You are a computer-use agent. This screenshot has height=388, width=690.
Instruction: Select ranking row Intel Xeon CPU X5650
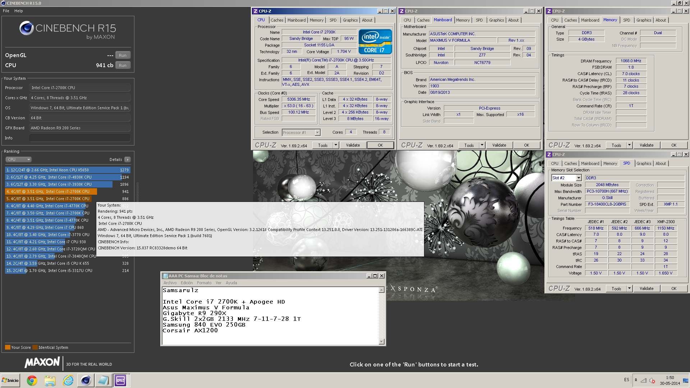[68, 170]
